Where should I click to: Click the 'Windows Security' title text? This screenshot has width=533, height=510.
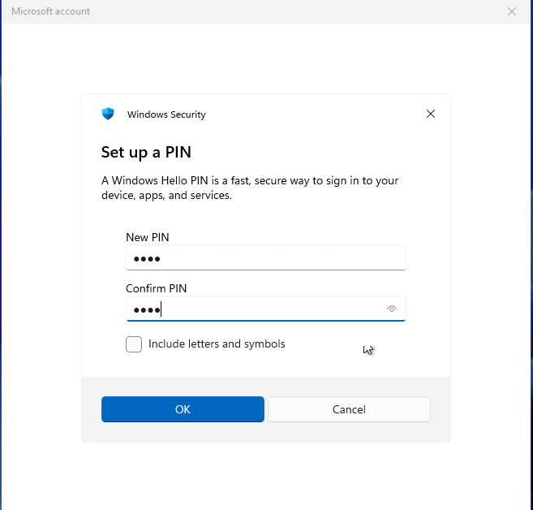point(166,115)
